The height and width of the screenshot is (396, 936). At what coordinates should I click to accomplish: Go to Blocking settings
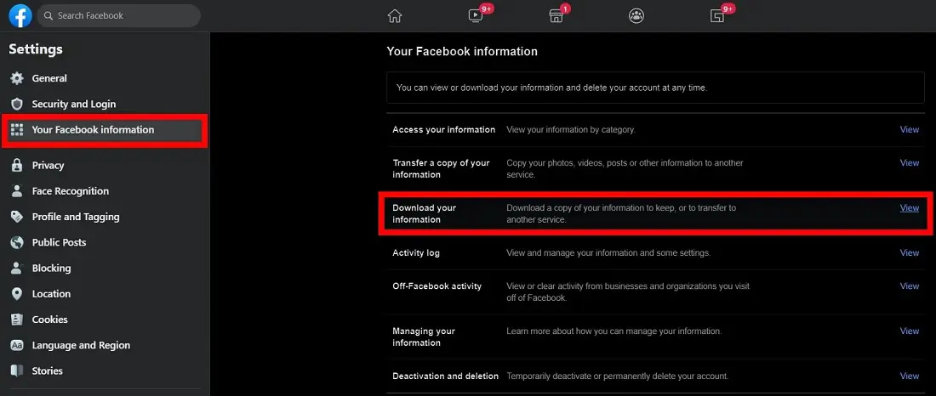pos(51,268)
